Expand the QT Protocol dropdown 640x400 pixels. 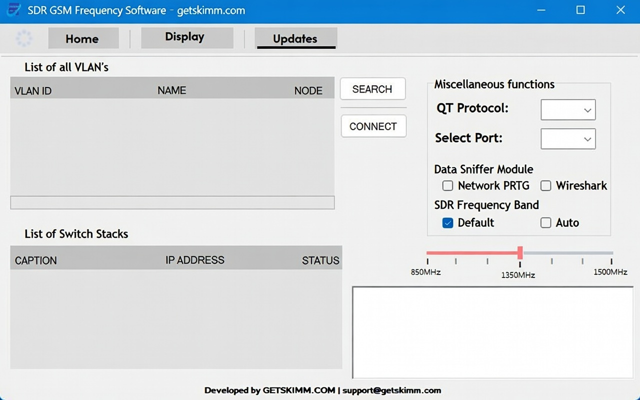pyautogui.click(x=568, y=110)
